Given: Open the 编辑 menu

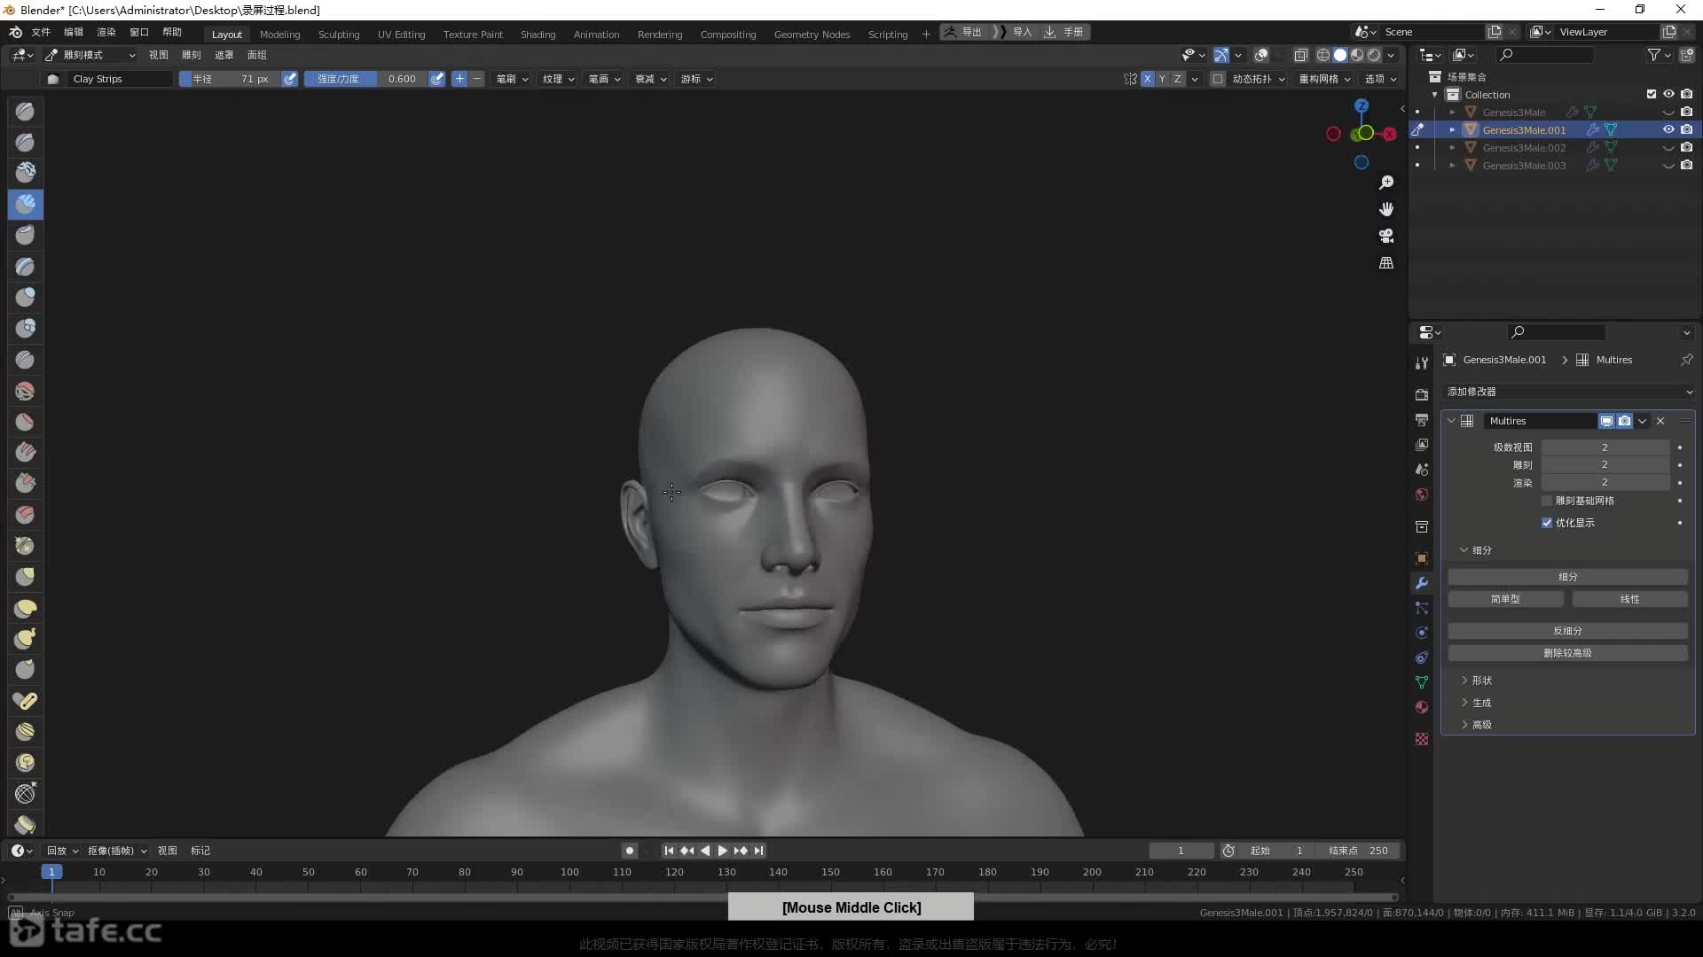Looking at the screenshot, I should (x=74, y=32).
